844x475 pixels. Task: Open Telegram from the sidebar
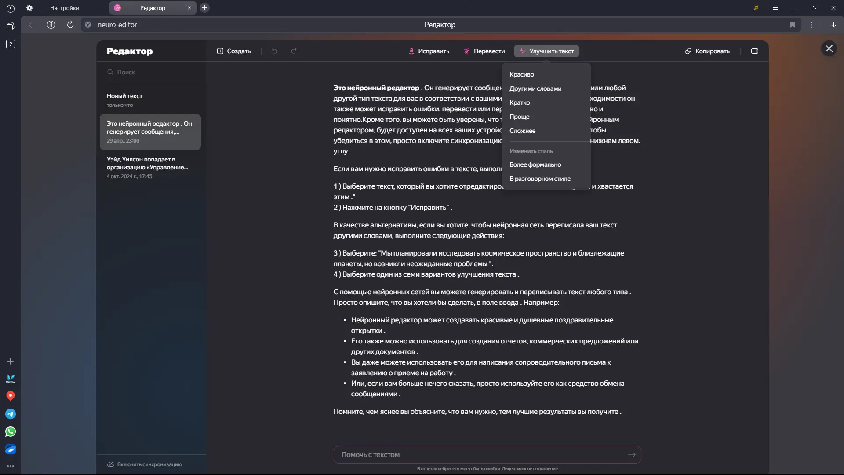click(11, 414)
